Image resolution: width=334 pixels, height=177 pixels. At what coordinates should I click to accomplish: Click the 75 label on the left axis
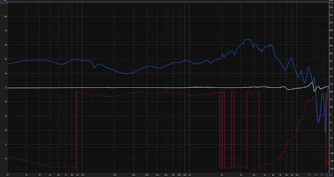tap(6, 88)
